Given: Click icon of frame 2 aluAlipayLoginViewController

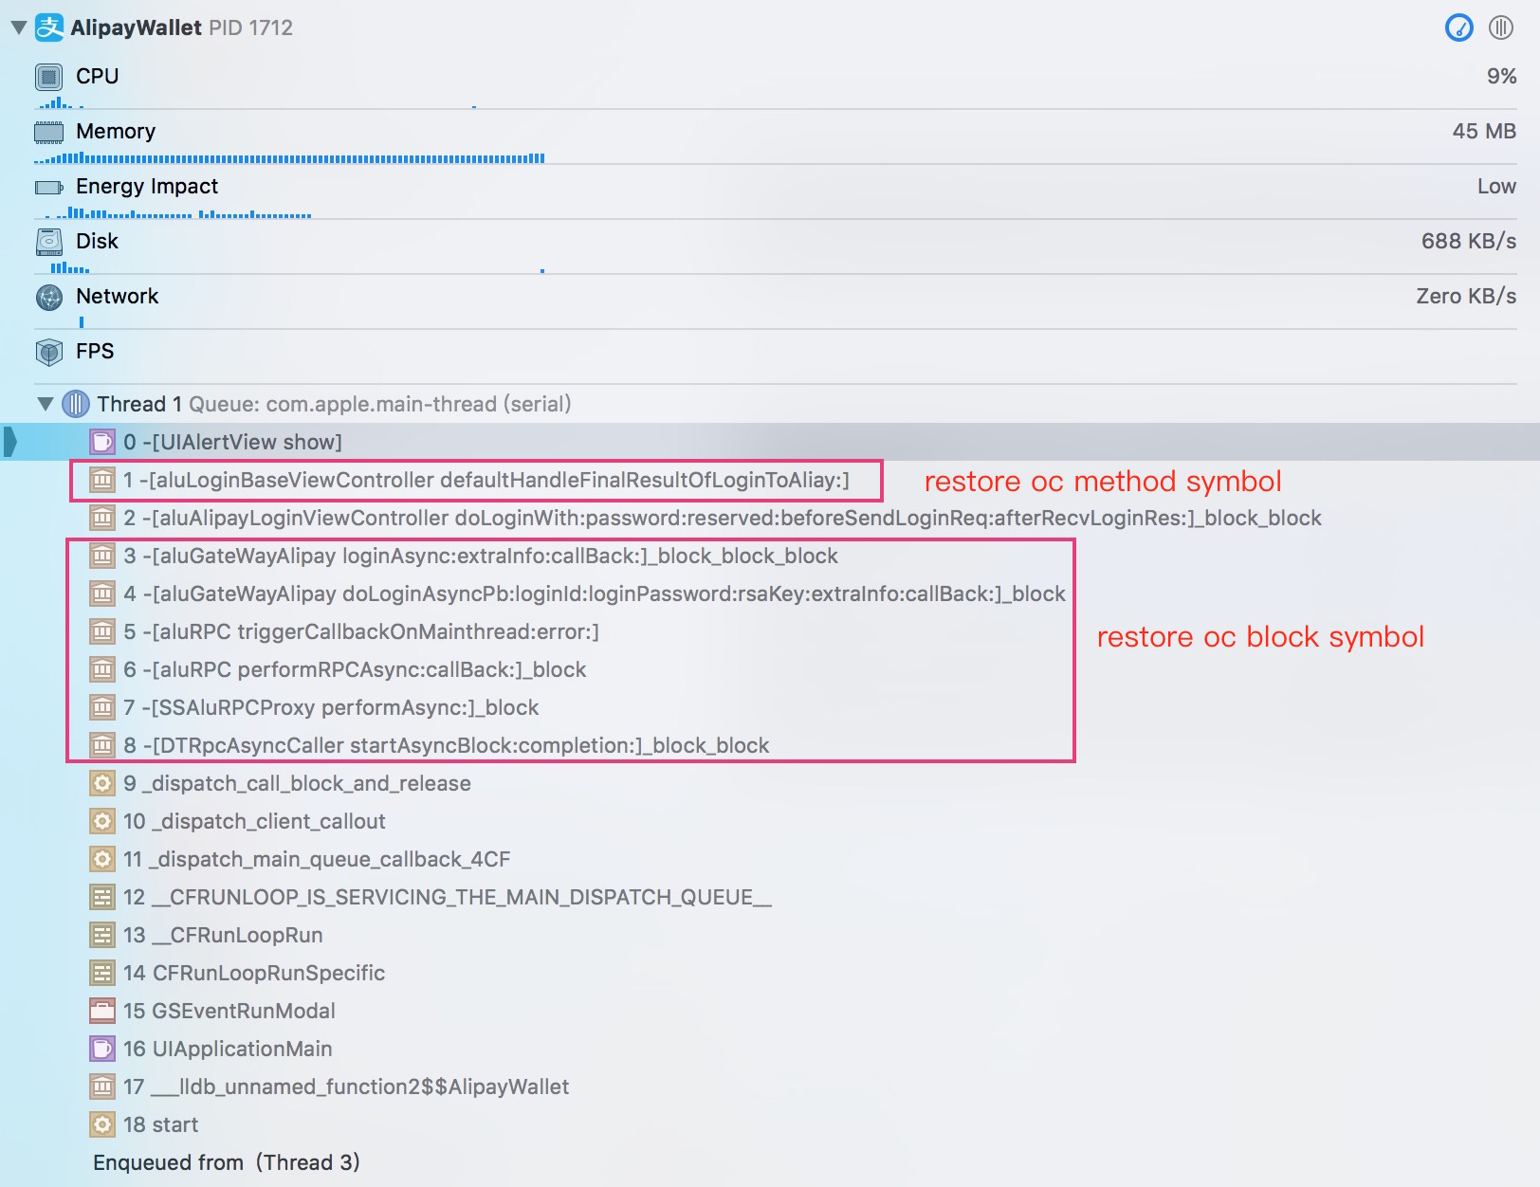Looking at the screenshot, I should [x=102, y=518].
